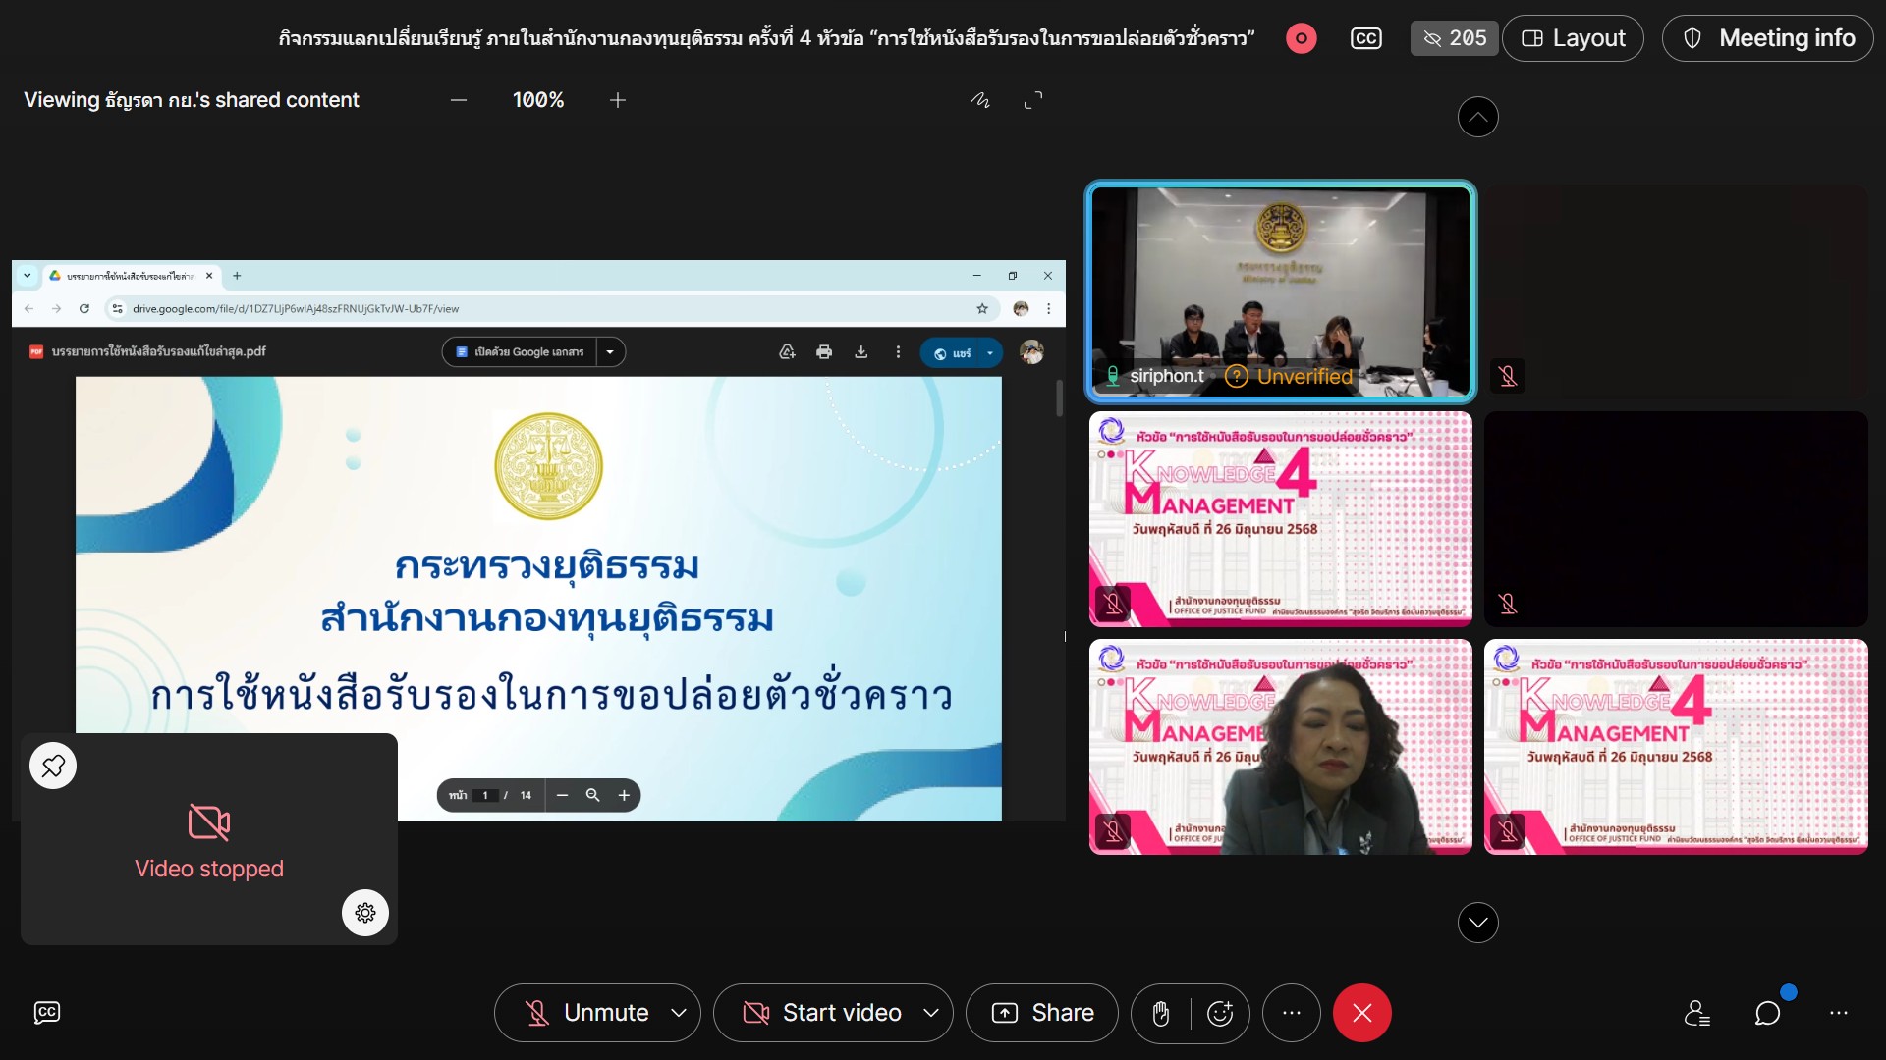Open the annotate pen tool

(x=980, y=100)
